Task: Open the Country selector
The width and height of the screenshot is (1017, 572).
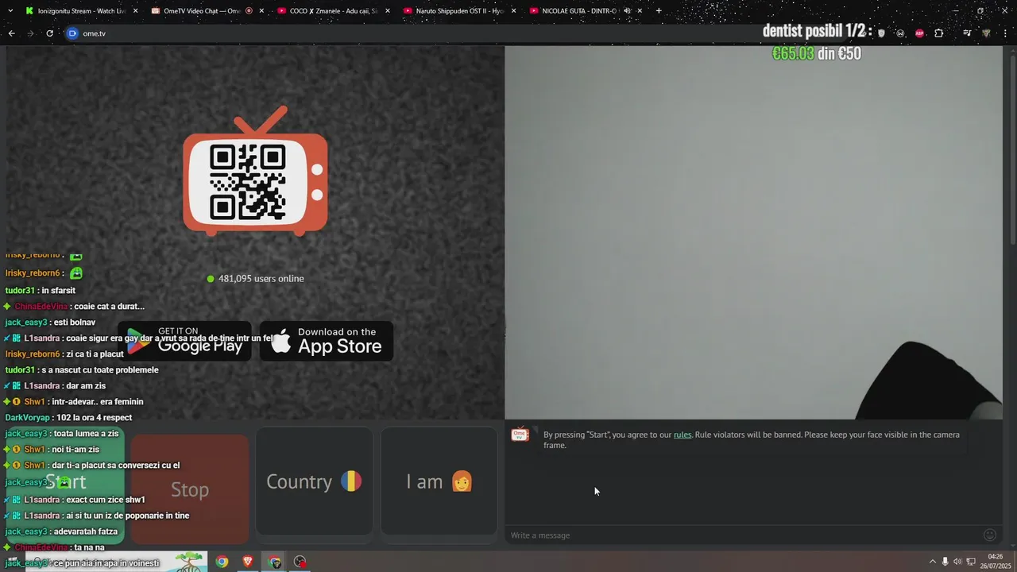Action: point(314,481)
